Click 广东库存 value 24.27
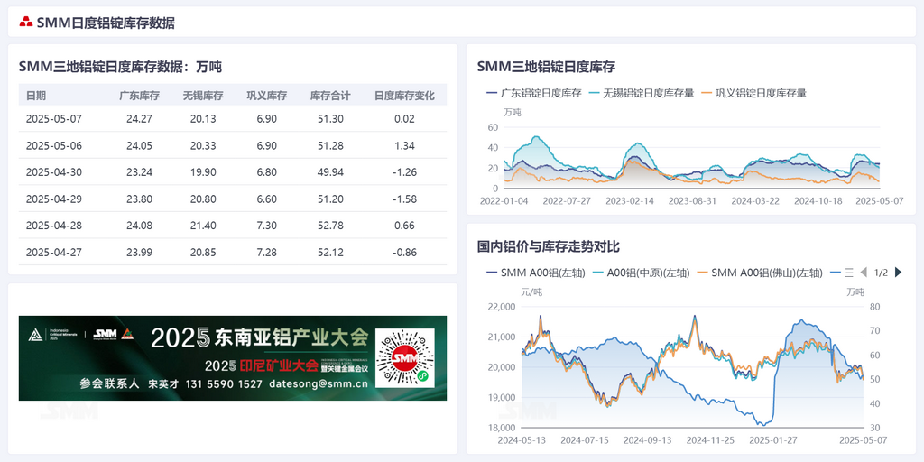 click(139, 118)
